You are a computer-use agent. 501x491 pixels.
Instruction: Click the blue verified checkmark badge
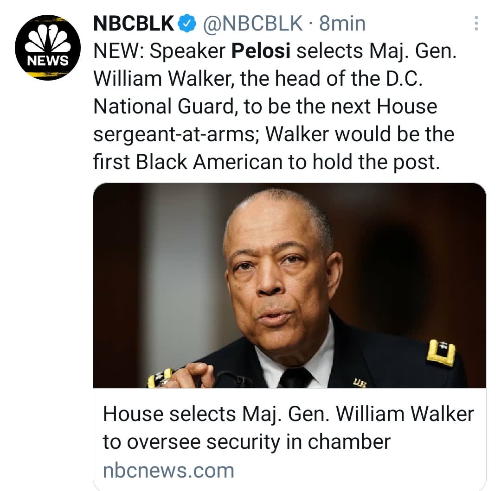tap(186, 23)
